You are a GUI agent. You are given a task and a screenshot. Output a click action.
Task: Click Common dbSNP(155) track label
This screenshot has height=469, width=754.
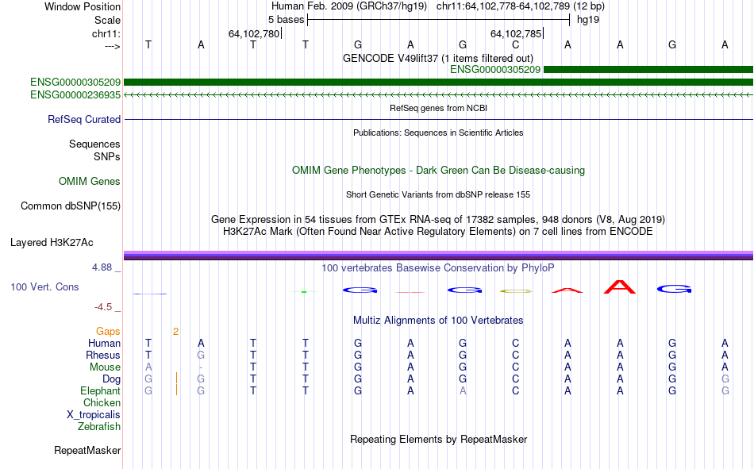coord(70,206)
